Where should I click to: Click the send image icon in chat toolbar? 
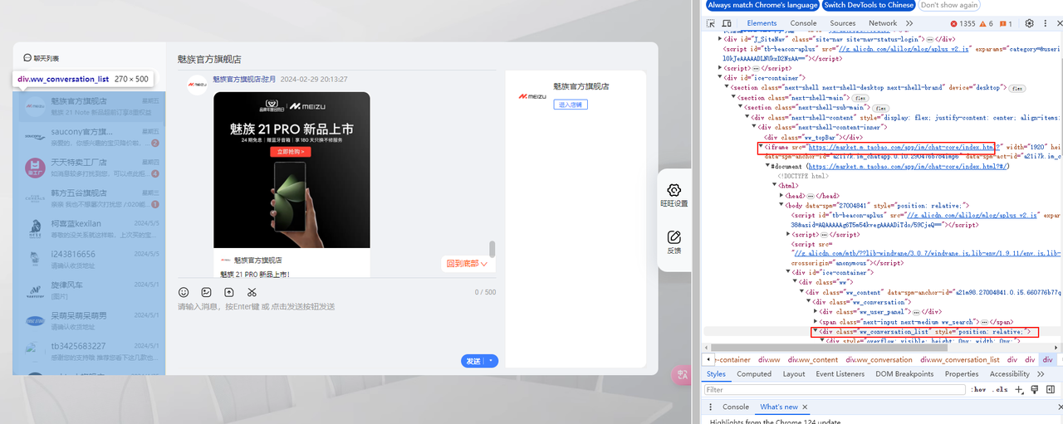(206, 292)
